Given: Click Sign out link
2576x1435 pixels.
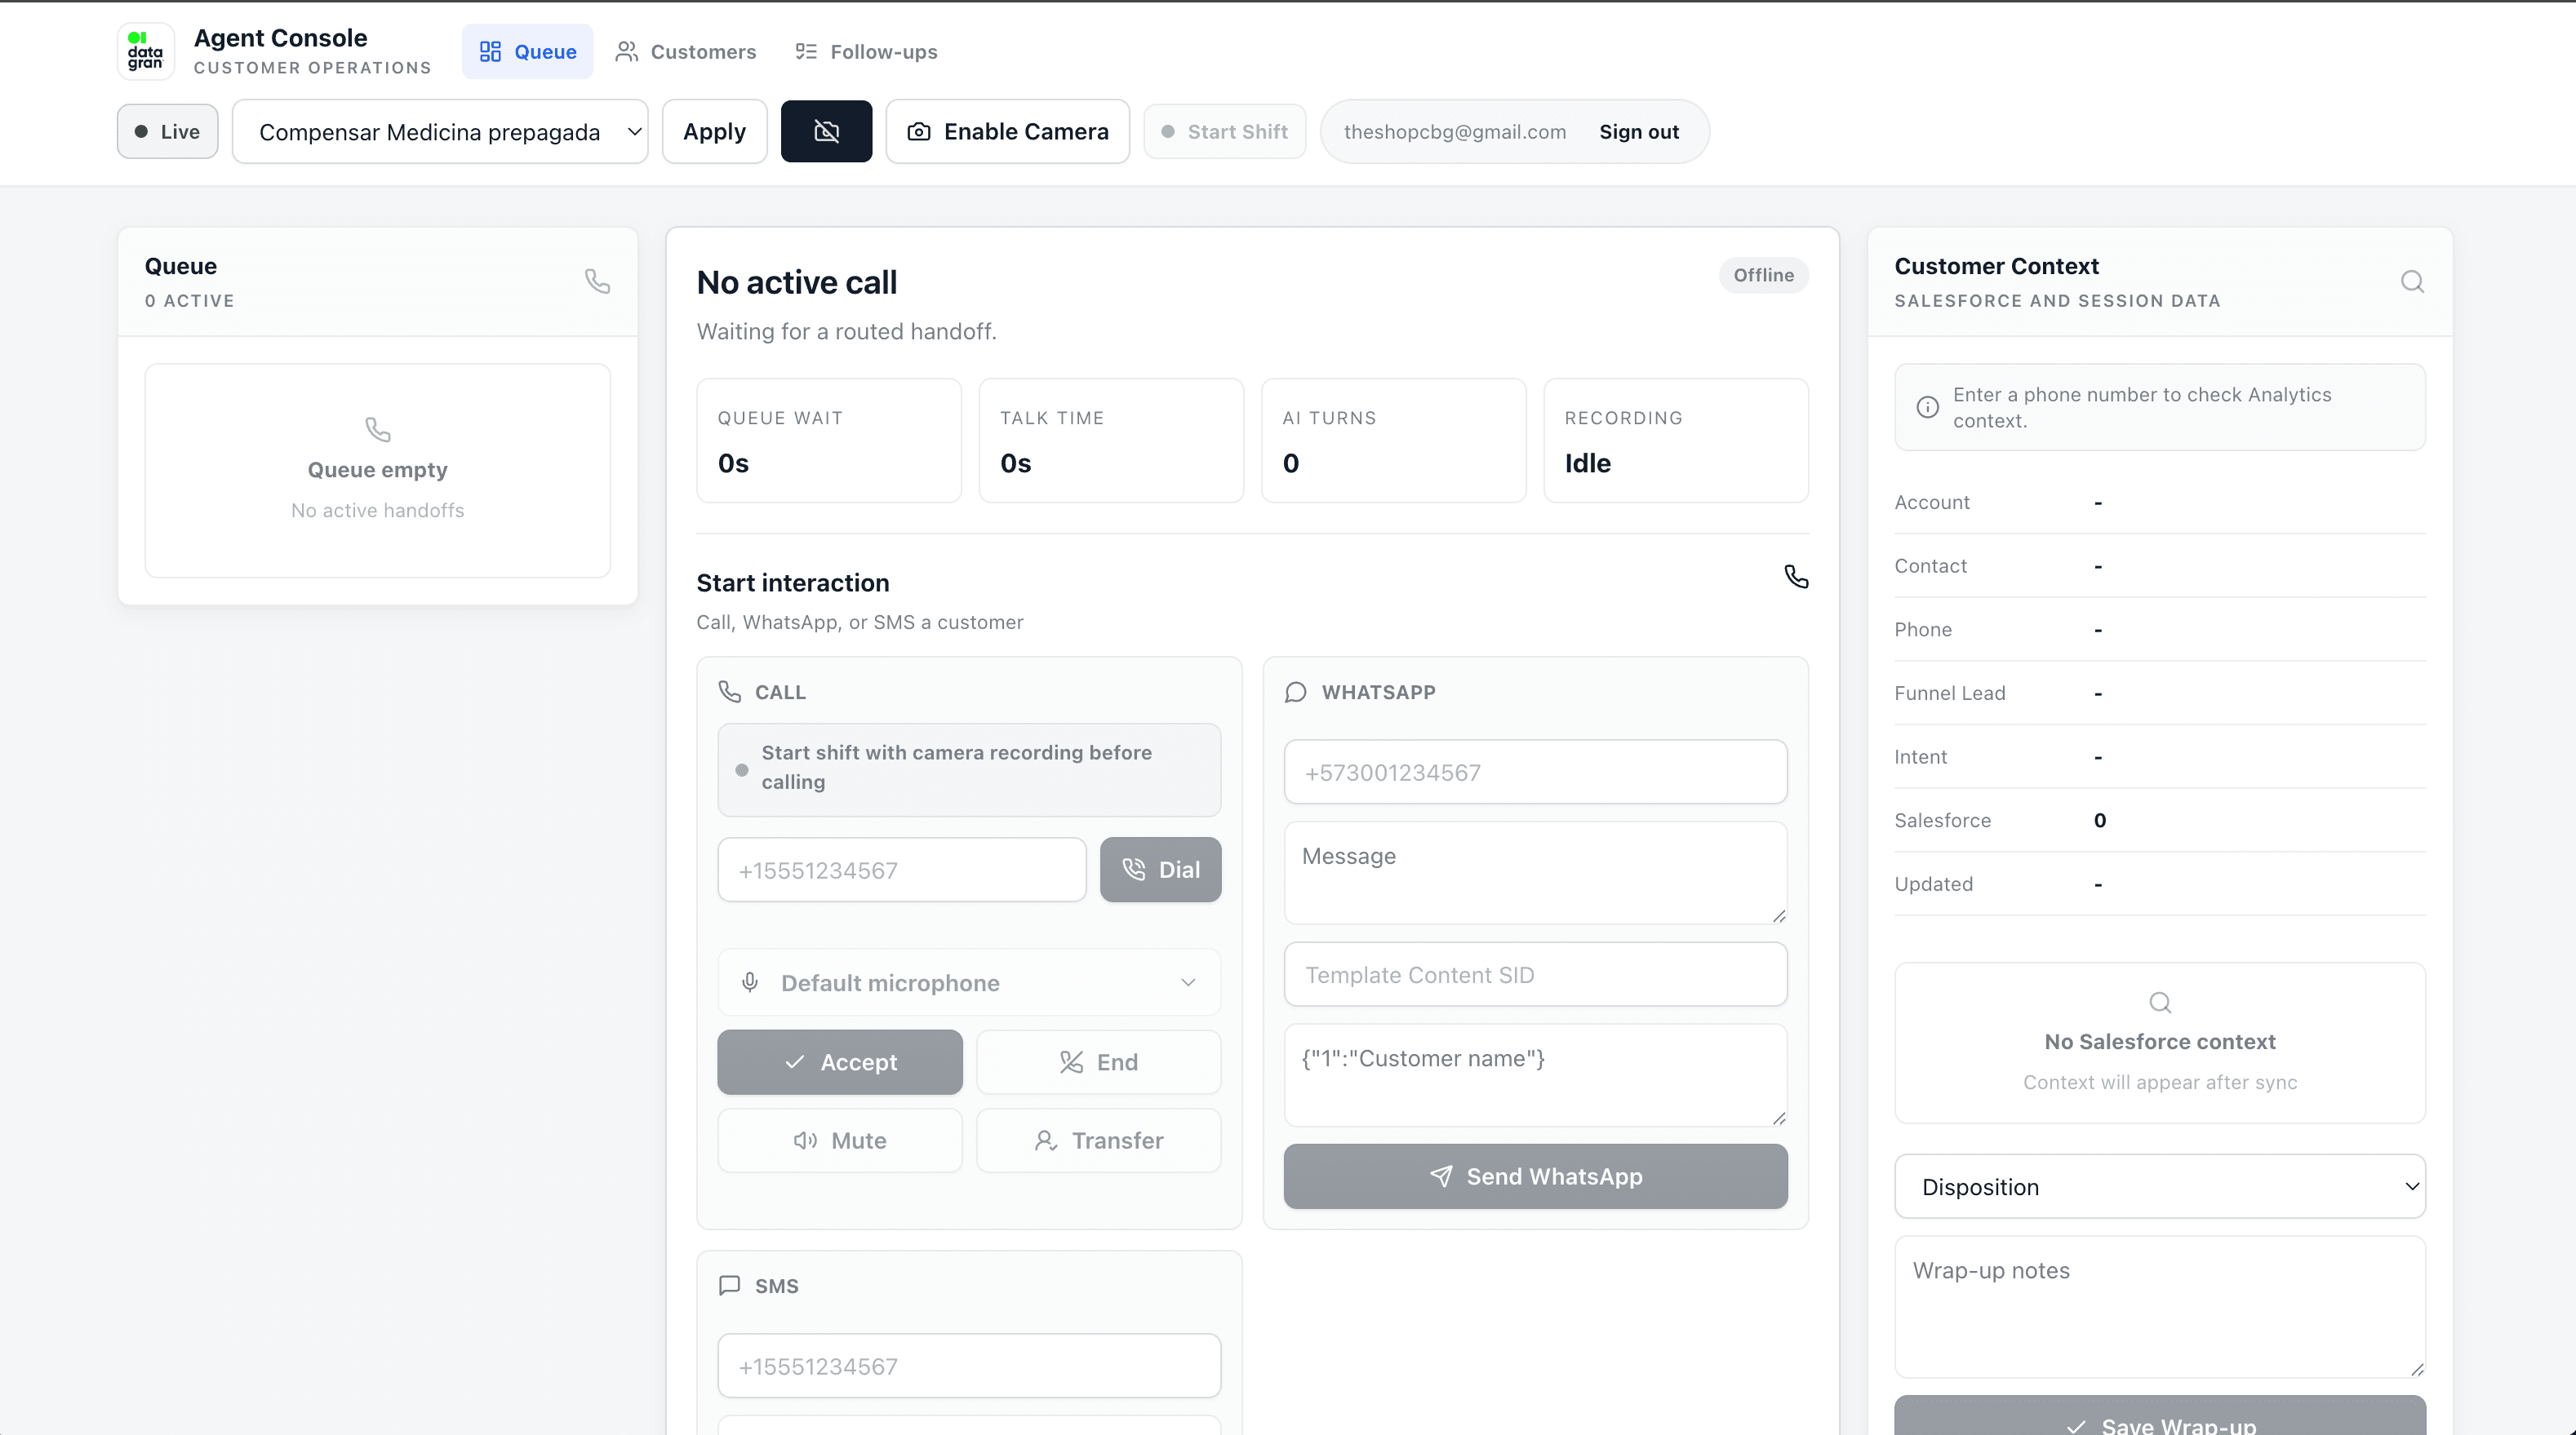Looking at the screenshot, I should 1638,132.
